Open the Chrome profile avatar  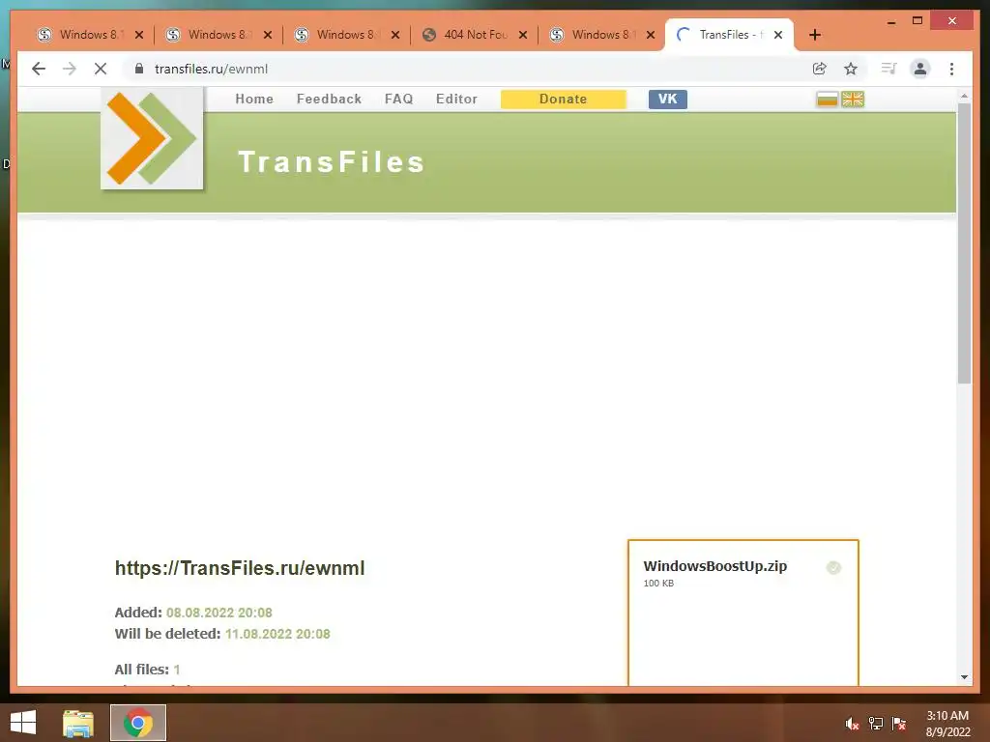(x=920, y=69)
